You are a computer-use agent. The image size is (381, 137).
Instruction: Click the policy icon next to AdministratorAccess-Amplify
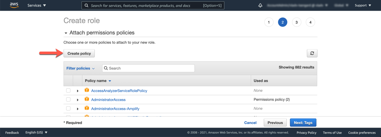click(x=87, y=108)
